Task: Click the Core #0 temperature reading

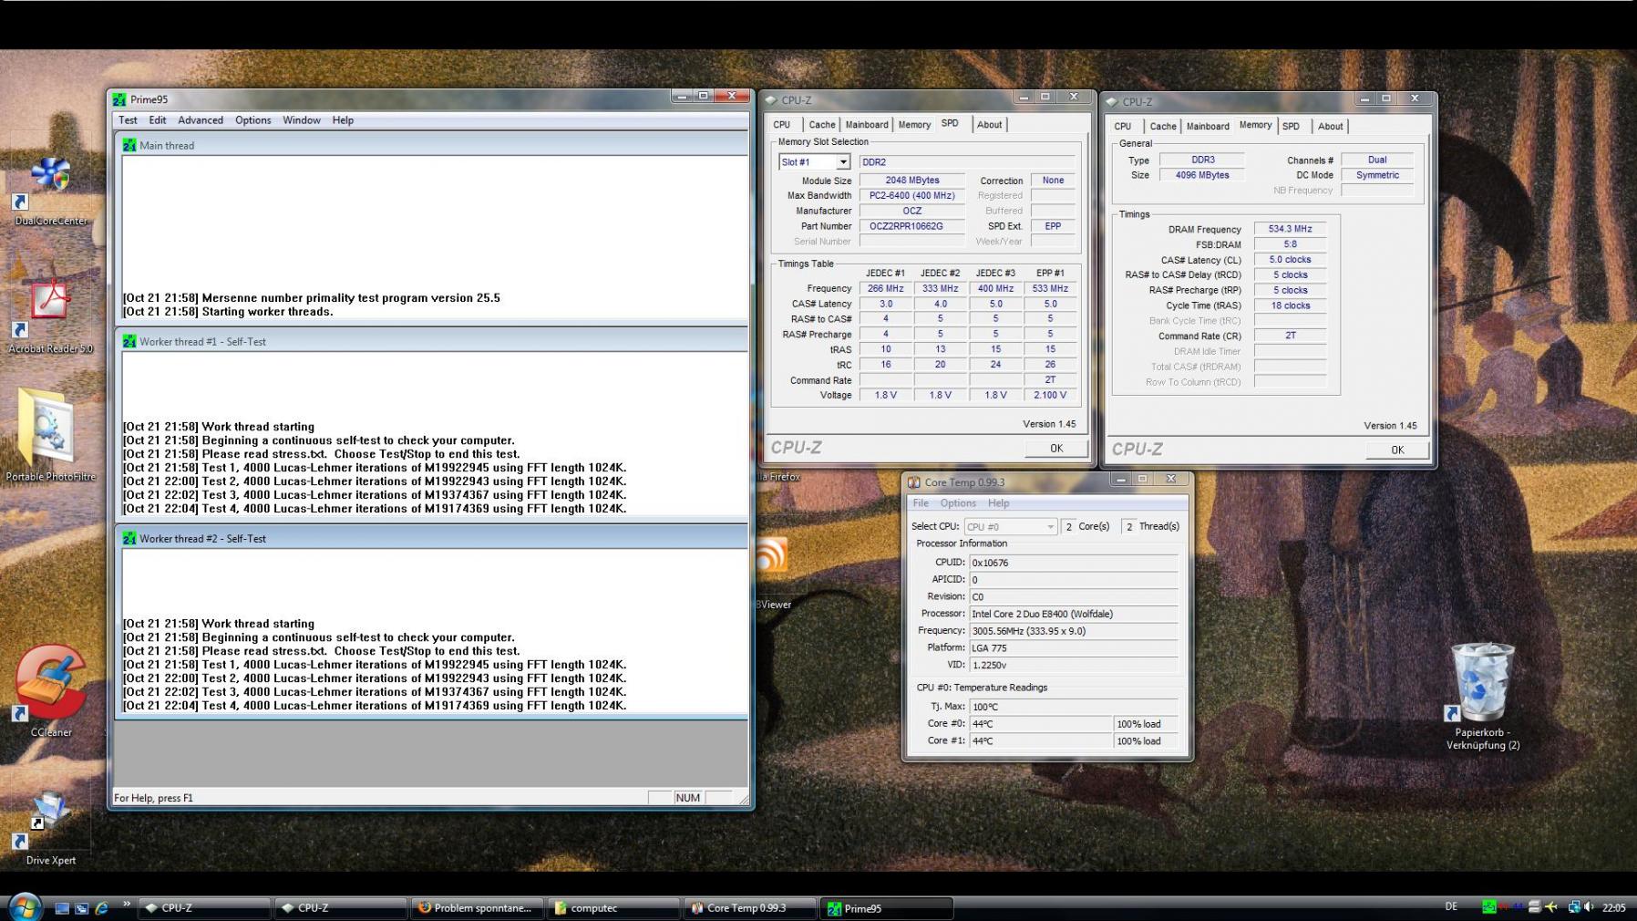Action: point(1040,724)
